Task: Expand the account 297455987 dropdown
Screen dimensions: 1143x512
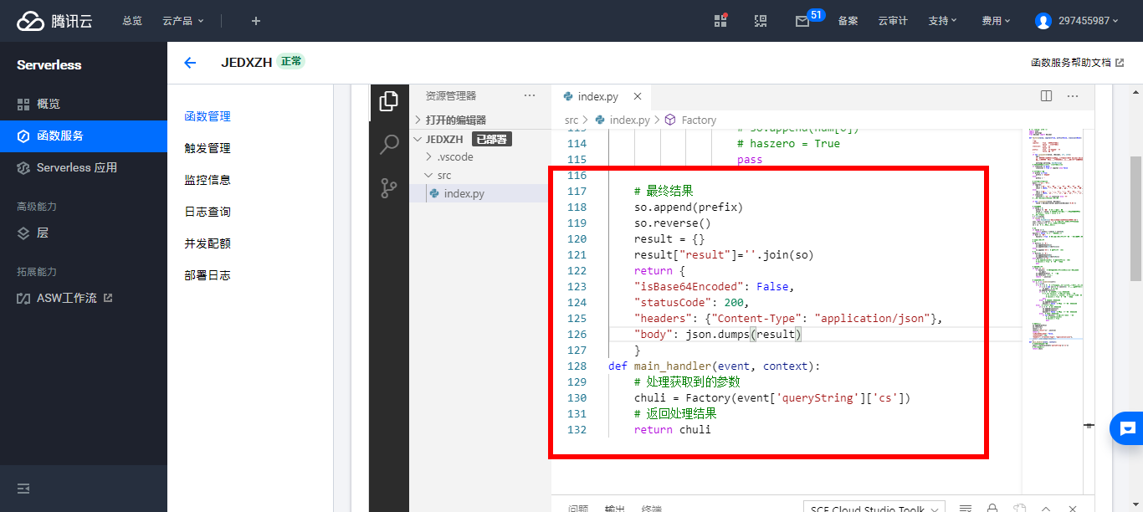Action: click(1089, 21)
